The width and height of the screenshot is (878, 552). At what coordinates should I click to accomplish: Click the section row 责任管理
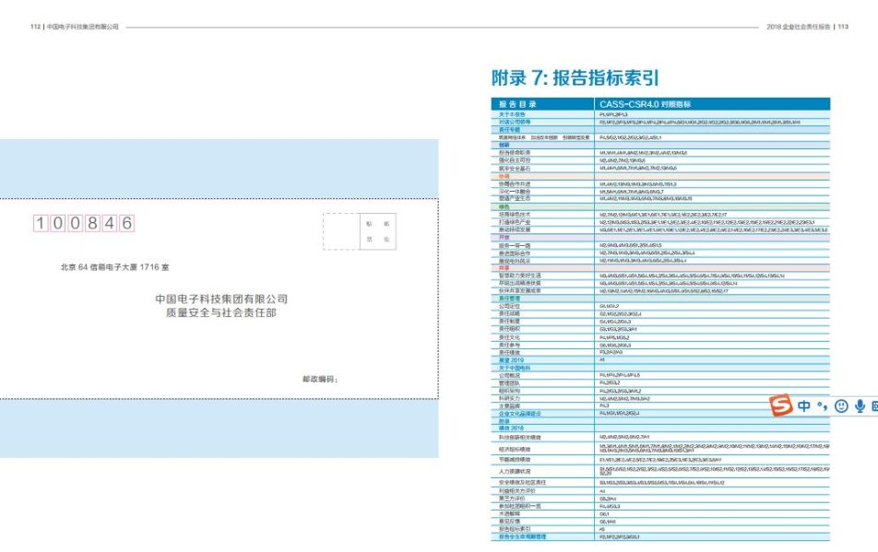pos(660,299)
